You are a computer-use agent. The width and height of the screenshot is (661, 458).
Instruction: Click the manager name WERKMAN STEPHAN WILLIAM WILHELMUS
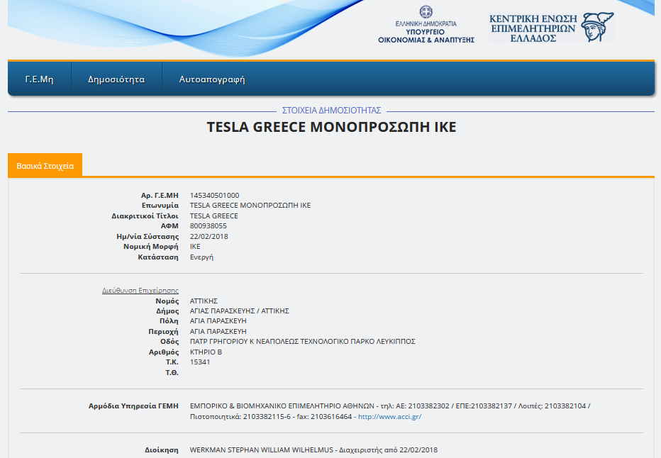(x=262, y=450)
